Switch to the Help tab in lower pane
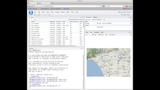The height and width of the screenshot is (90, 160). (102, 32)
